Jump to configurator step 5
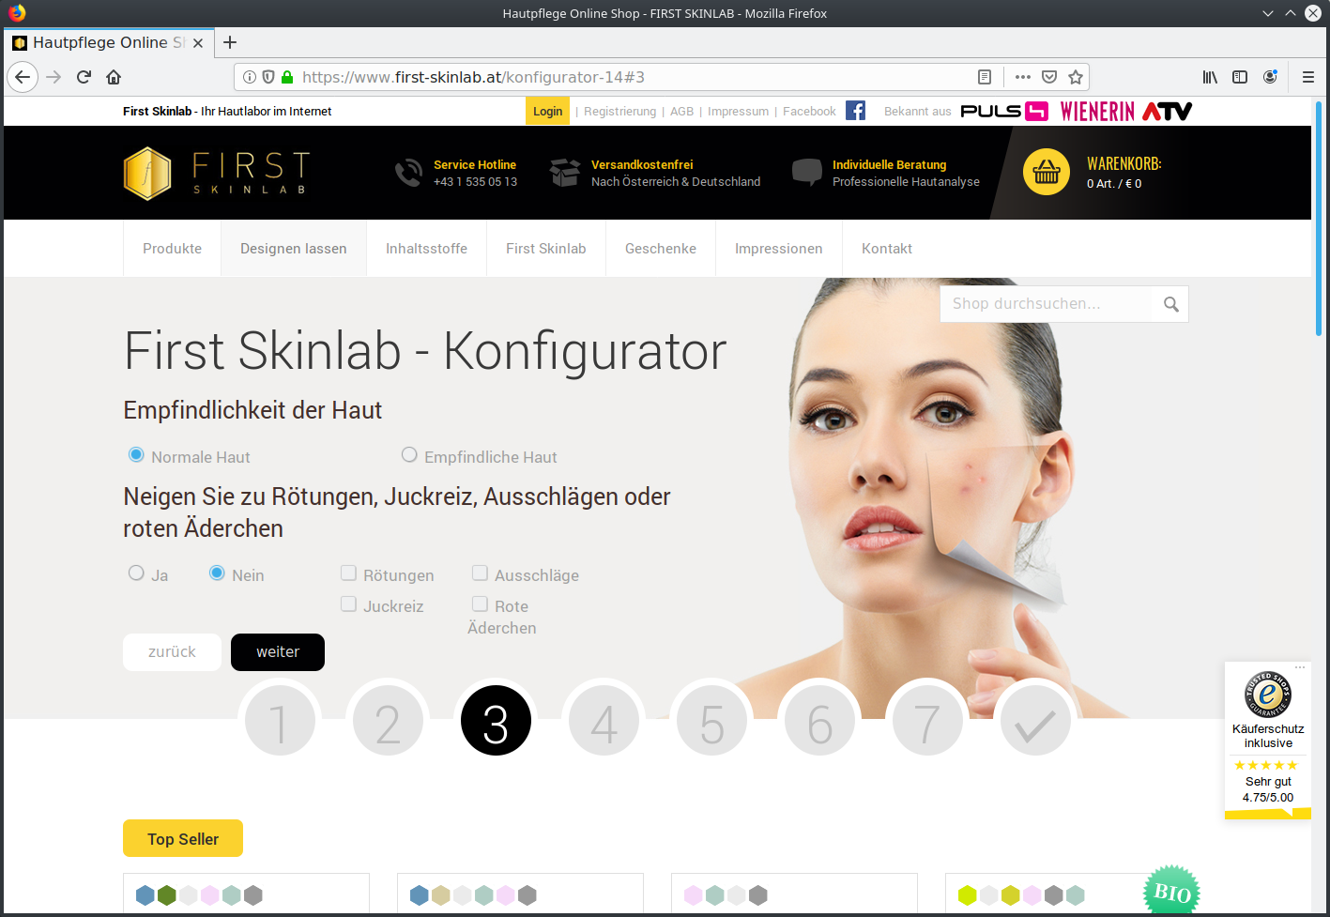1330x917 pixels. [x=711, y=721]
